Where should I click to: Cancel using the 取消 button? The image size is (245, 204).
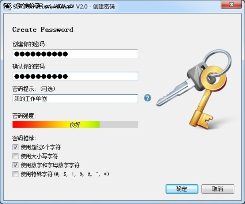point(218,189)
